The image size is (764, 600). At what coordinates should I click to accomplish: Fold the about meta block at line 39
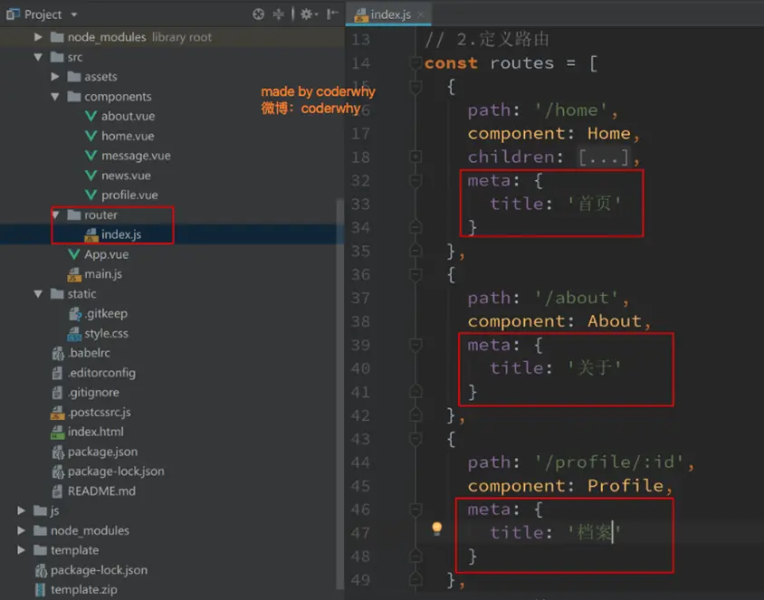(x=415, y=346)
